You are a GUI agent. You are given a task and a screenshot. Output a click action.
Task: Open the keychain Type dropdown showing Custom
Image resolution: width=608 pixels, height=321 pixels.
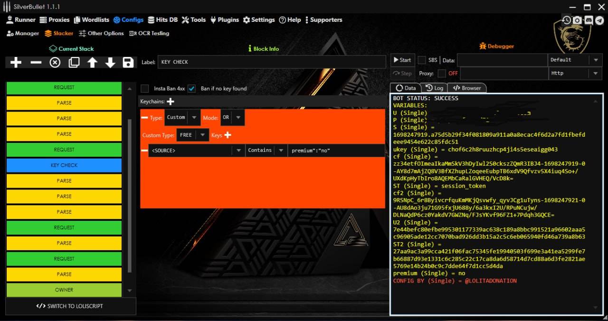click(x=182, y=117)
